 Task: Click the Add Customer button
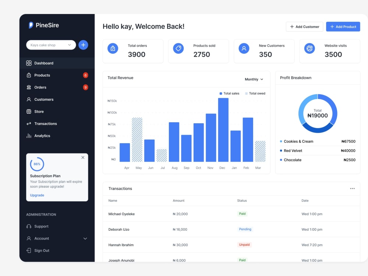point(304,26)
